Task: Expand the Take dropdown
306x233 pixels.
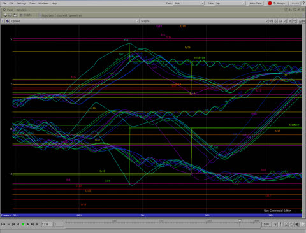Action: (x=230, y=3)
